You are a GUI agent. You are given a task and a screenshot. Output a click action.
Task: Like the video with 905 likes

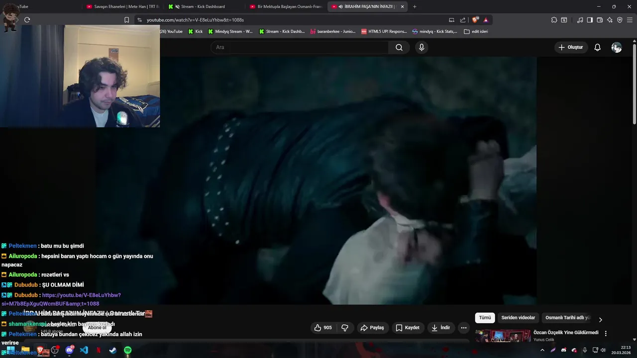[323, 328]
